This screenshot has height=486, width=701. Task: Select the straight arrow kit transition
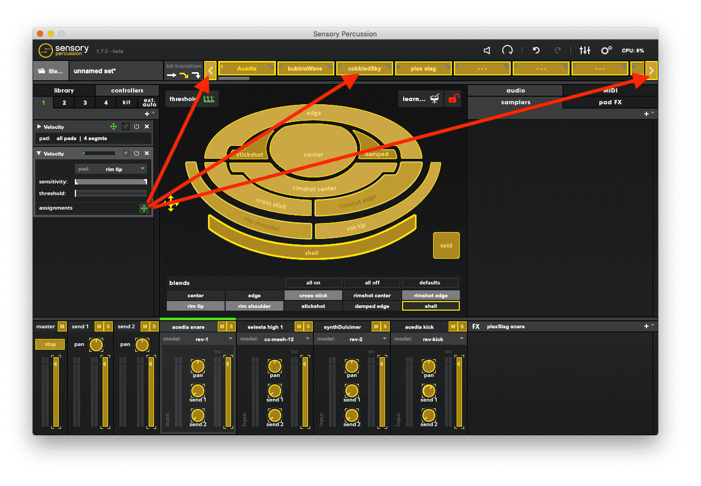[x=171, y=75]
